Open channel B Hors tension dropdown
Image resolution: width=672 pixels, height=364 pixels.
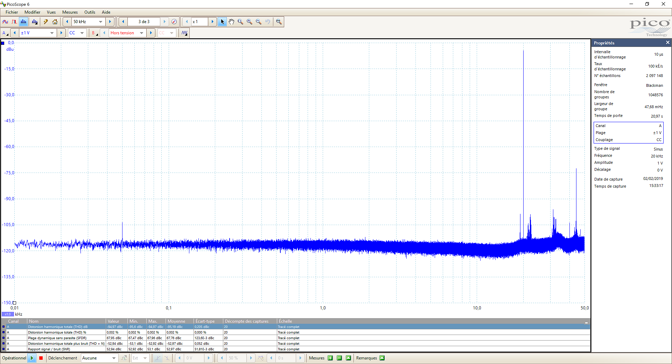pyautogui.click(x=142, y=33)
